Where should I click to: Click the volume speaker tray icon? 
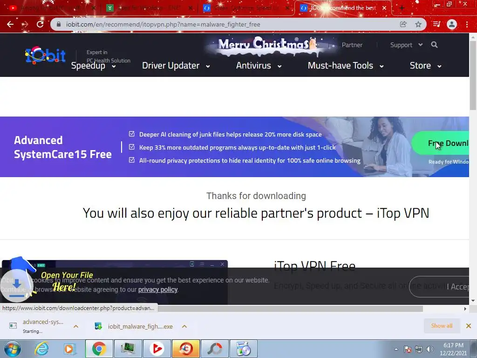click(430, 349)
